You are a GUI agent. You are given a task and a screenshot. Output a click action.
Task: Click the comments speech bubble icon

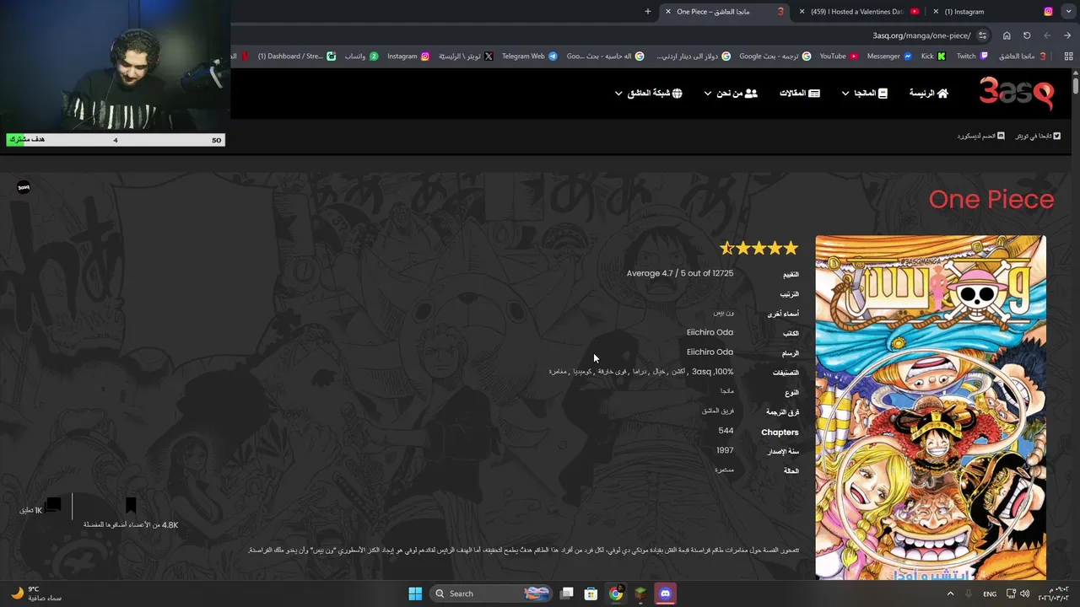coord(53,505)
